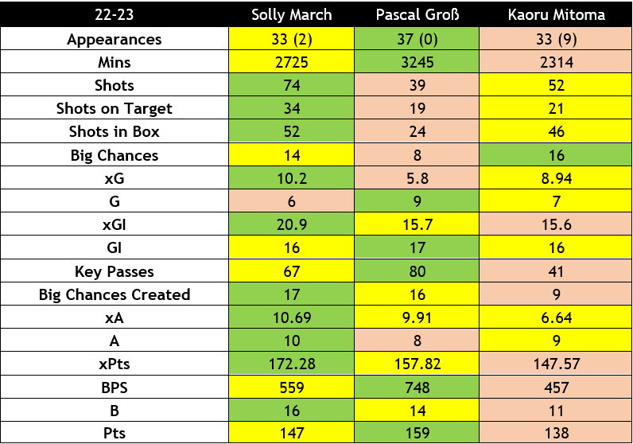Select the Shots on Target row label
Screen dimensions: 633x444
pos(115,108)
